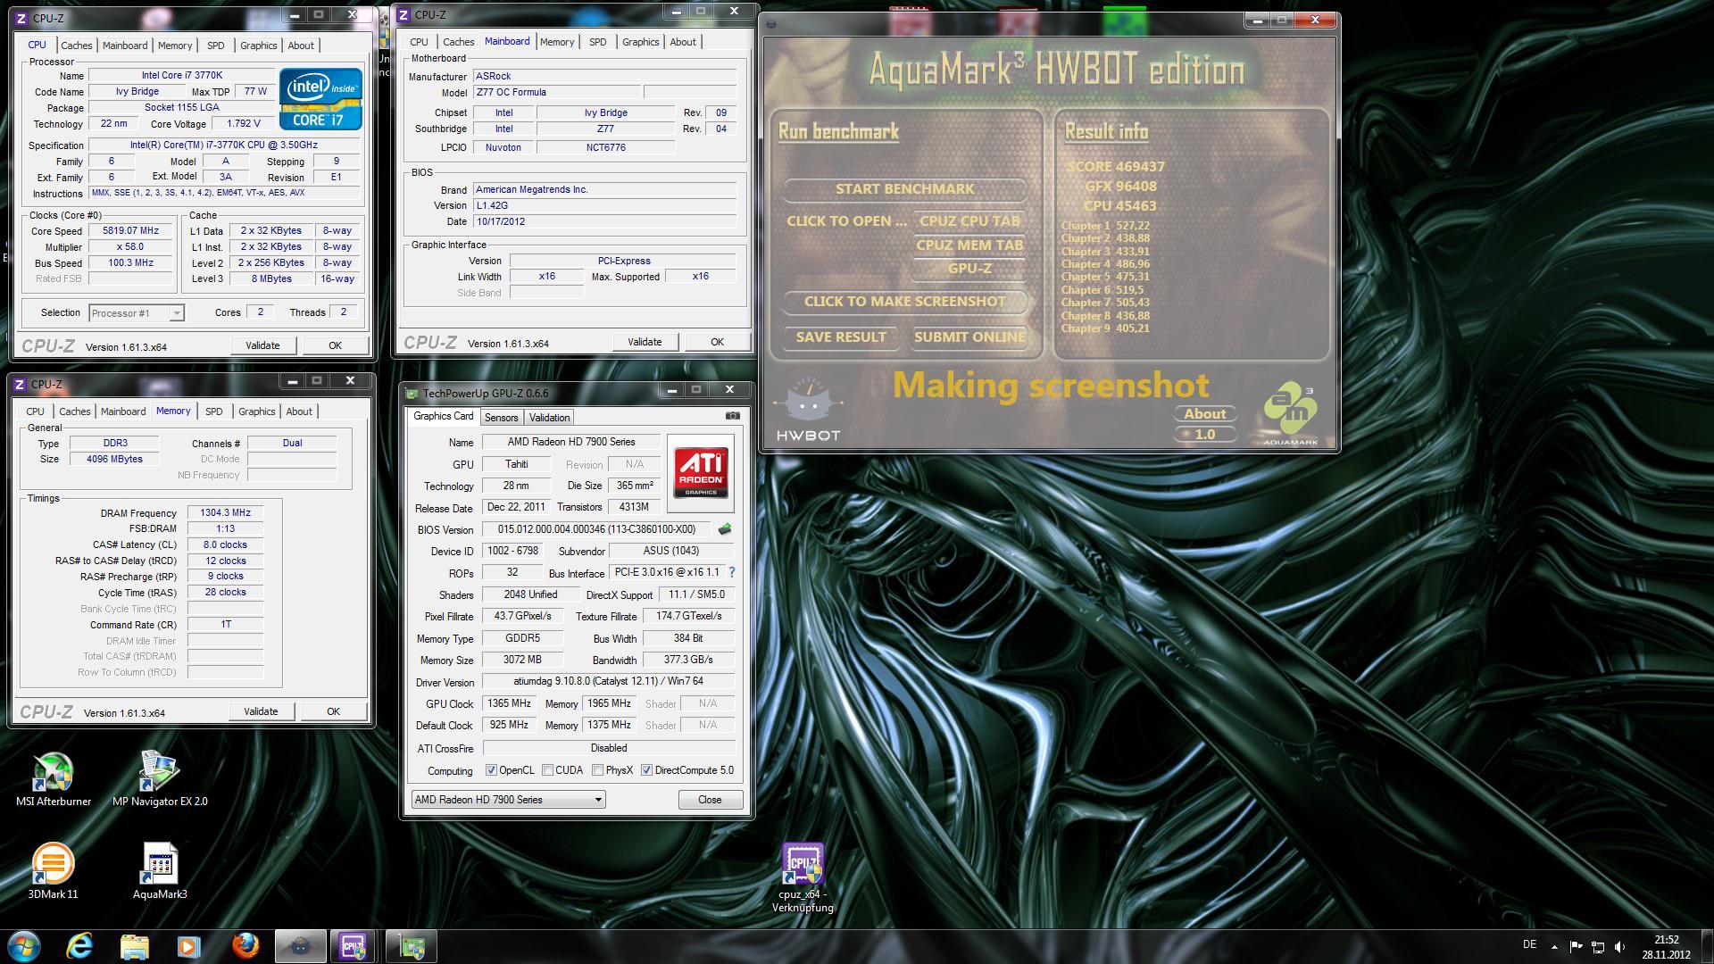
Task: Click 'Chapter 1 527,22' result line
Action: tap(1105, 226)
